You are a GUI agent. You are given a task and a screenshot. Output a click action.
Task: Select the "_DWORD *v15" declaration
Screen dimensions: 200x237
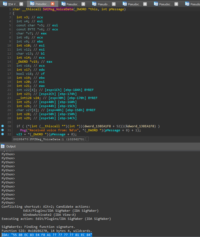[35, 62]
